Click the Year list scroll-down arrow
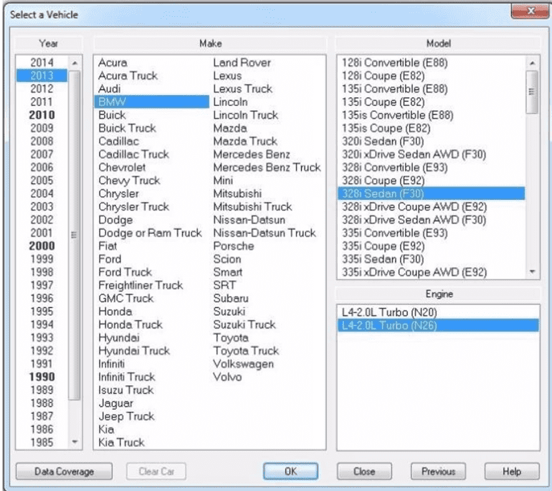Screen dimensions: 552x491 tap(75, 442)
